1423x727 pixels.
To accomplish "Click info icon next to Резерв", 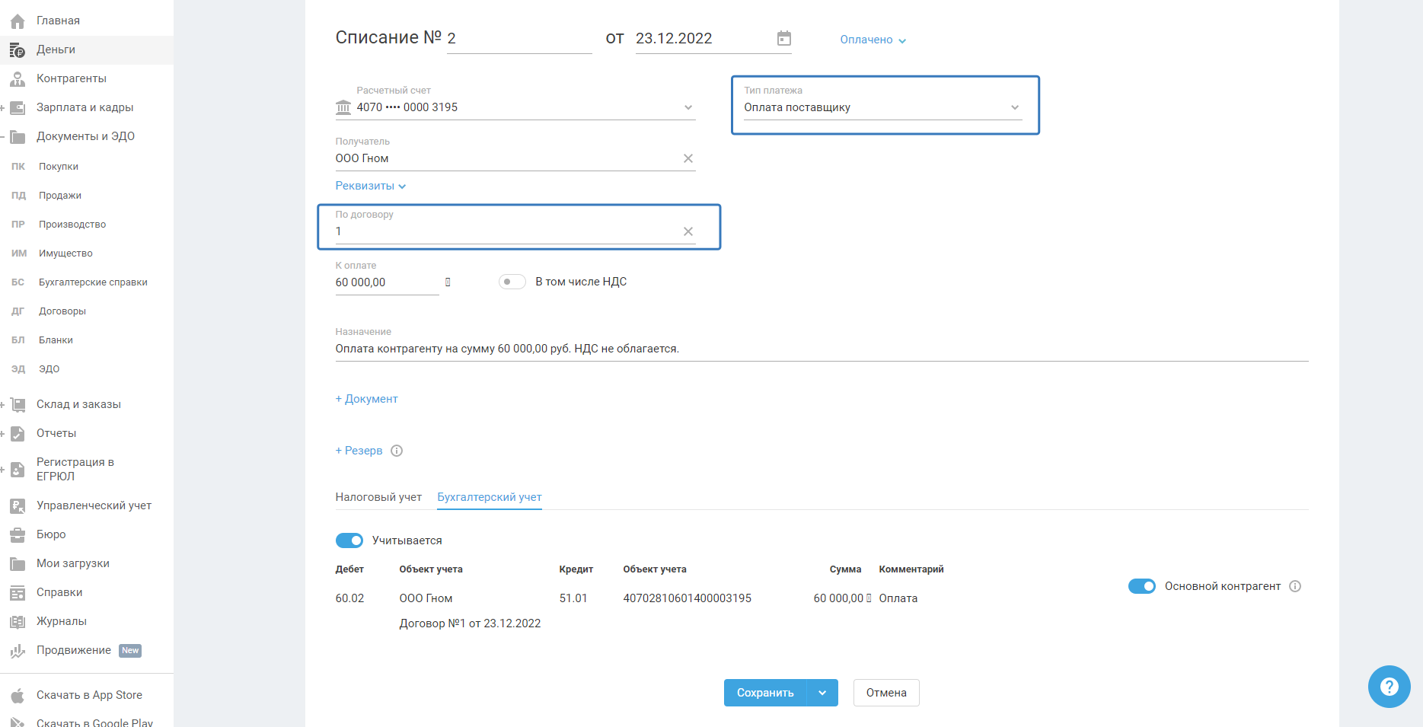I will (x=397, y=451).
